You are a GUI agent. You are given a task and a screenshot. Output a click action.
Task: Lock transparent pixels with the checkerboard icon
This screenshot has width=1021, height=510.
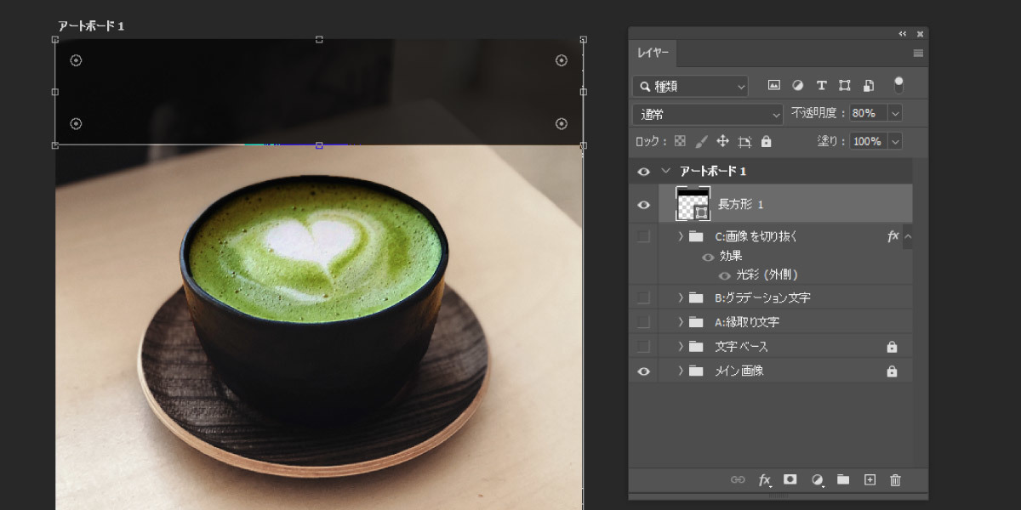pyautogui.click(x=680, y=141)
